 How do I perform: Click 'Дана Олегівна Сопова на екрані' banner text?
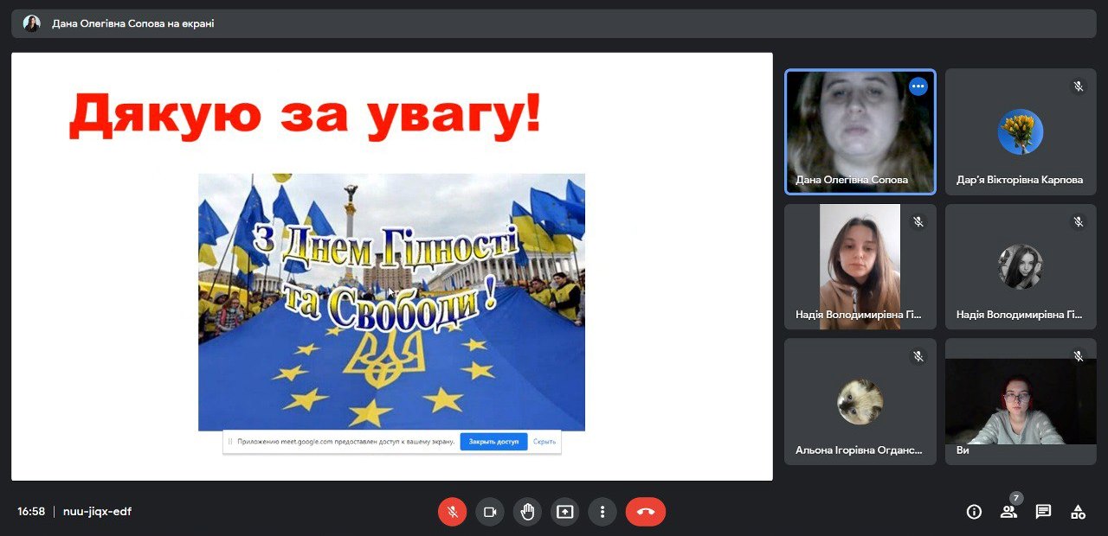(132, 24)
